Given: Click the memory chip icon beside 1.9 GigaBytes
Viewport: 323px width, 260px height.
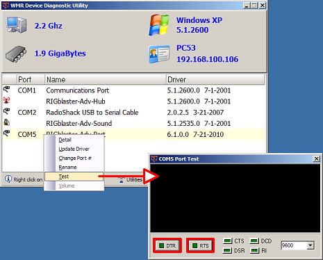Looking at the screenshot, I should click(x=16, y=54).
